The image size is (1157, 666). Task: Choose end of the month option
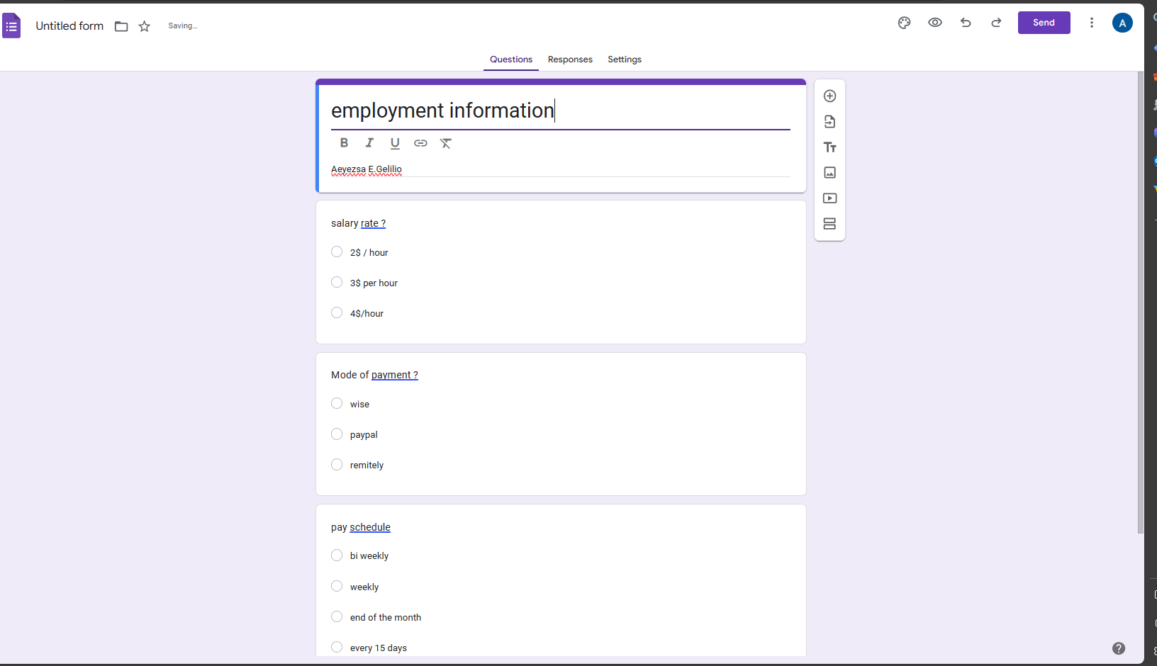click(x=337, y=616)
